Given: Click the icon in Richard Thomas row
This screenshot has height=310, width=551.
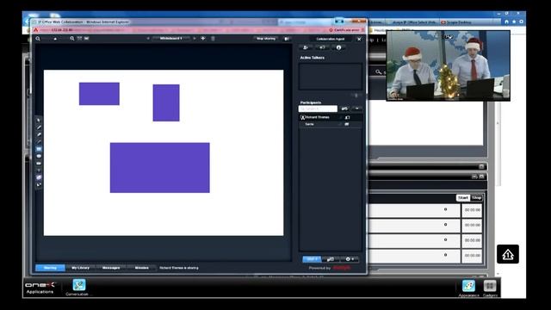Looking at the screenshot, I should pyautogui.click(x=347, y=117).
